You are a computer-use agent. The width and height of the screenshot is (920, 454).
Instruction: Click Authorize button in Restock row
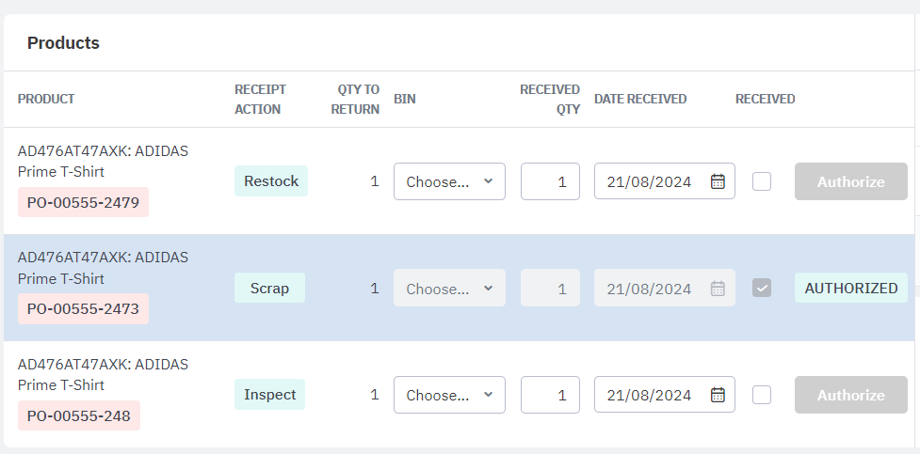click(x=850, y=181)
